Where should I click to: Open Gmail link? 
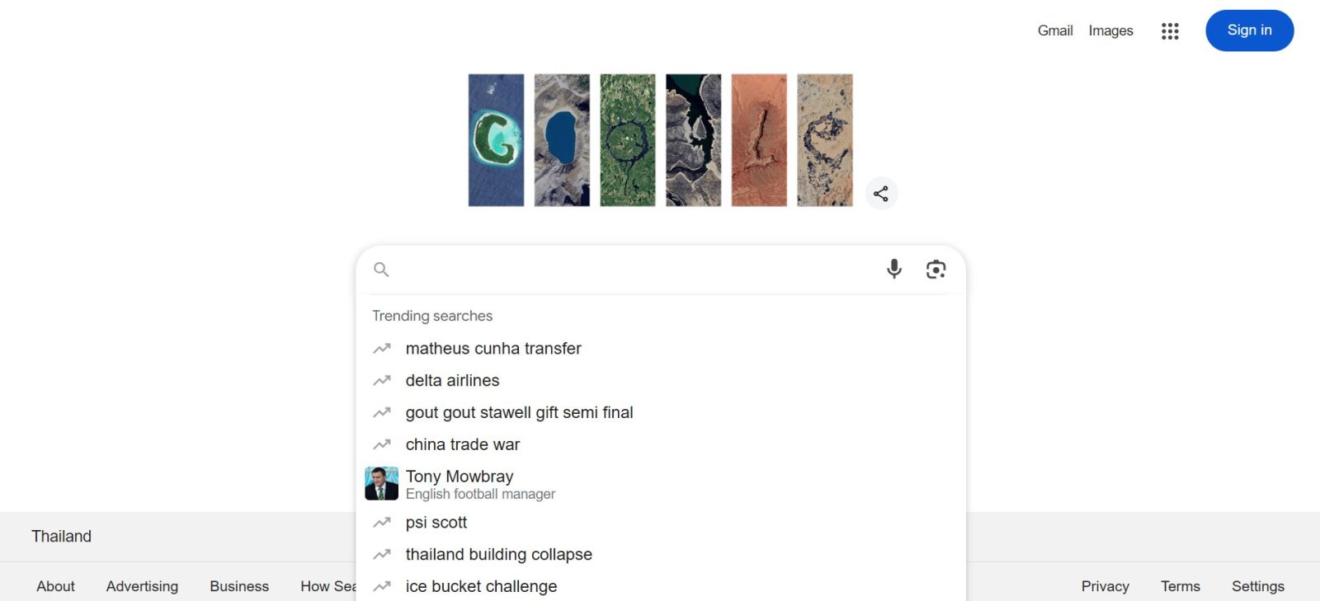click(1055, 31)
